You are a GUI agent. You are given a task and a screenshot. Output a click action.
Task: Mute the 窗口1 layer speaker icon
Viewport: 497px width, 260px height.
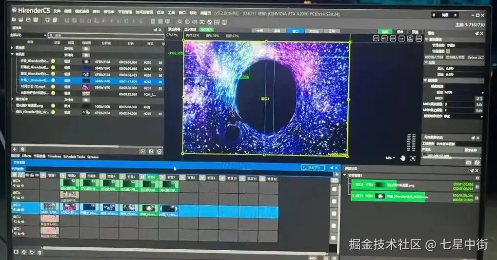pos(15,234)
